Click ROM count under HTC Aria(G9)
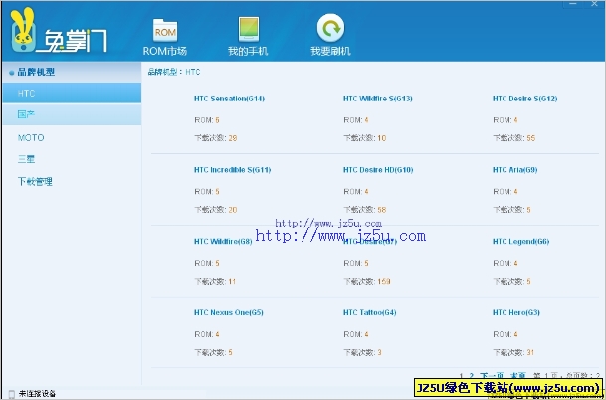This screenshot has width=606, height=400. click(515, 192)
